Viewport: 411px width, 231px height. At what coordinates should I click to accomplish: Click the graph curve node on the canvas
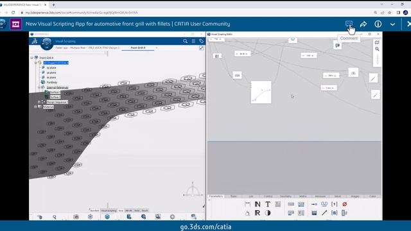click(x=261, y=92)
